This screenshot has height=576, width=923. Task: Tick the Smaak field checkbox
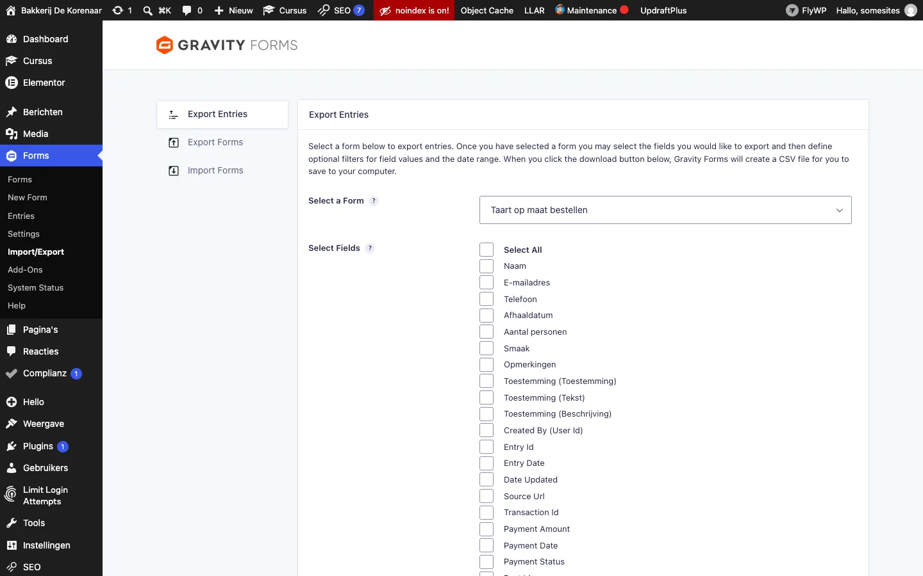pyautogui.click(x=486, y=348)
